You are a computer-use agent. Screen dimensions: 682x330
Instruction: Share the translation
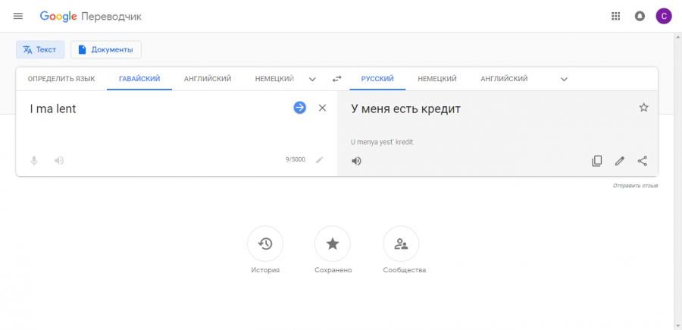point(643,161)
